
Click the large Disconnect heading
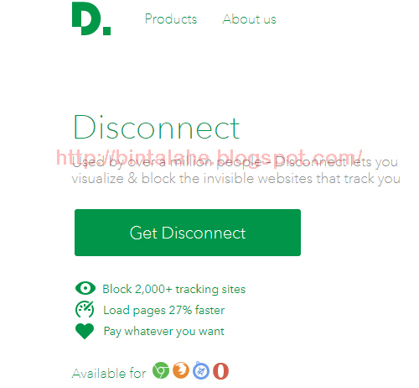(x=156, y=128)
